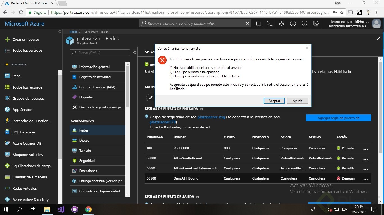Select Seguridad menu item
Viewport: 384px width, 215px height.
pyautogui.click(x=97, y=161)
